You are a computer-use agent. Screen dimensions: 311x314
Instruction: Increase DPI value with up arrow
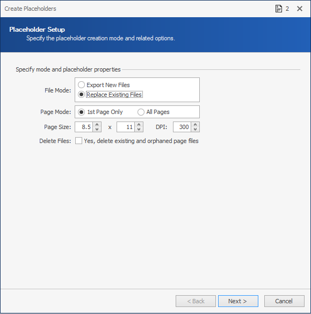pos(196,125)
